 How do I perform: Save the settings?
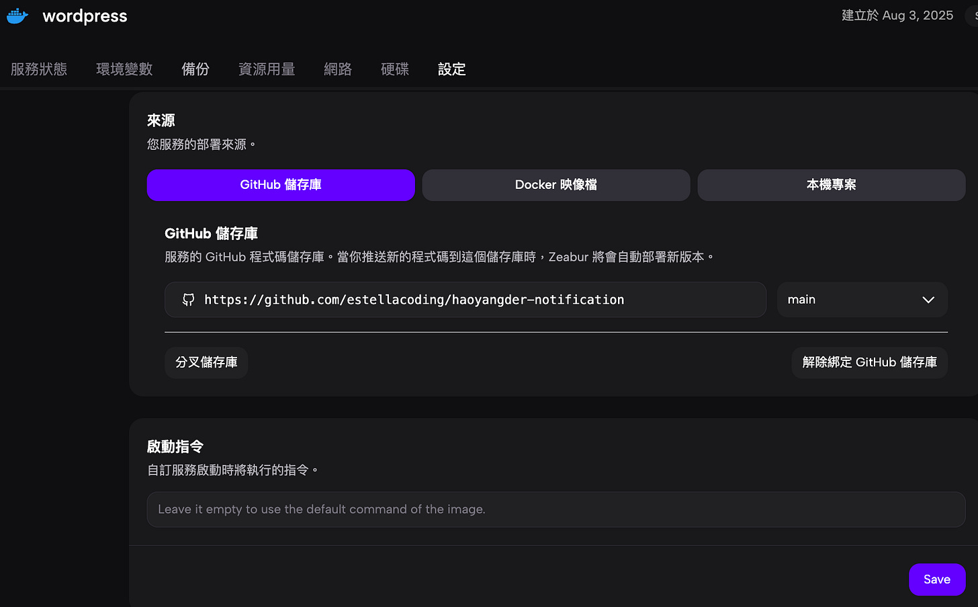click(937, 579)
